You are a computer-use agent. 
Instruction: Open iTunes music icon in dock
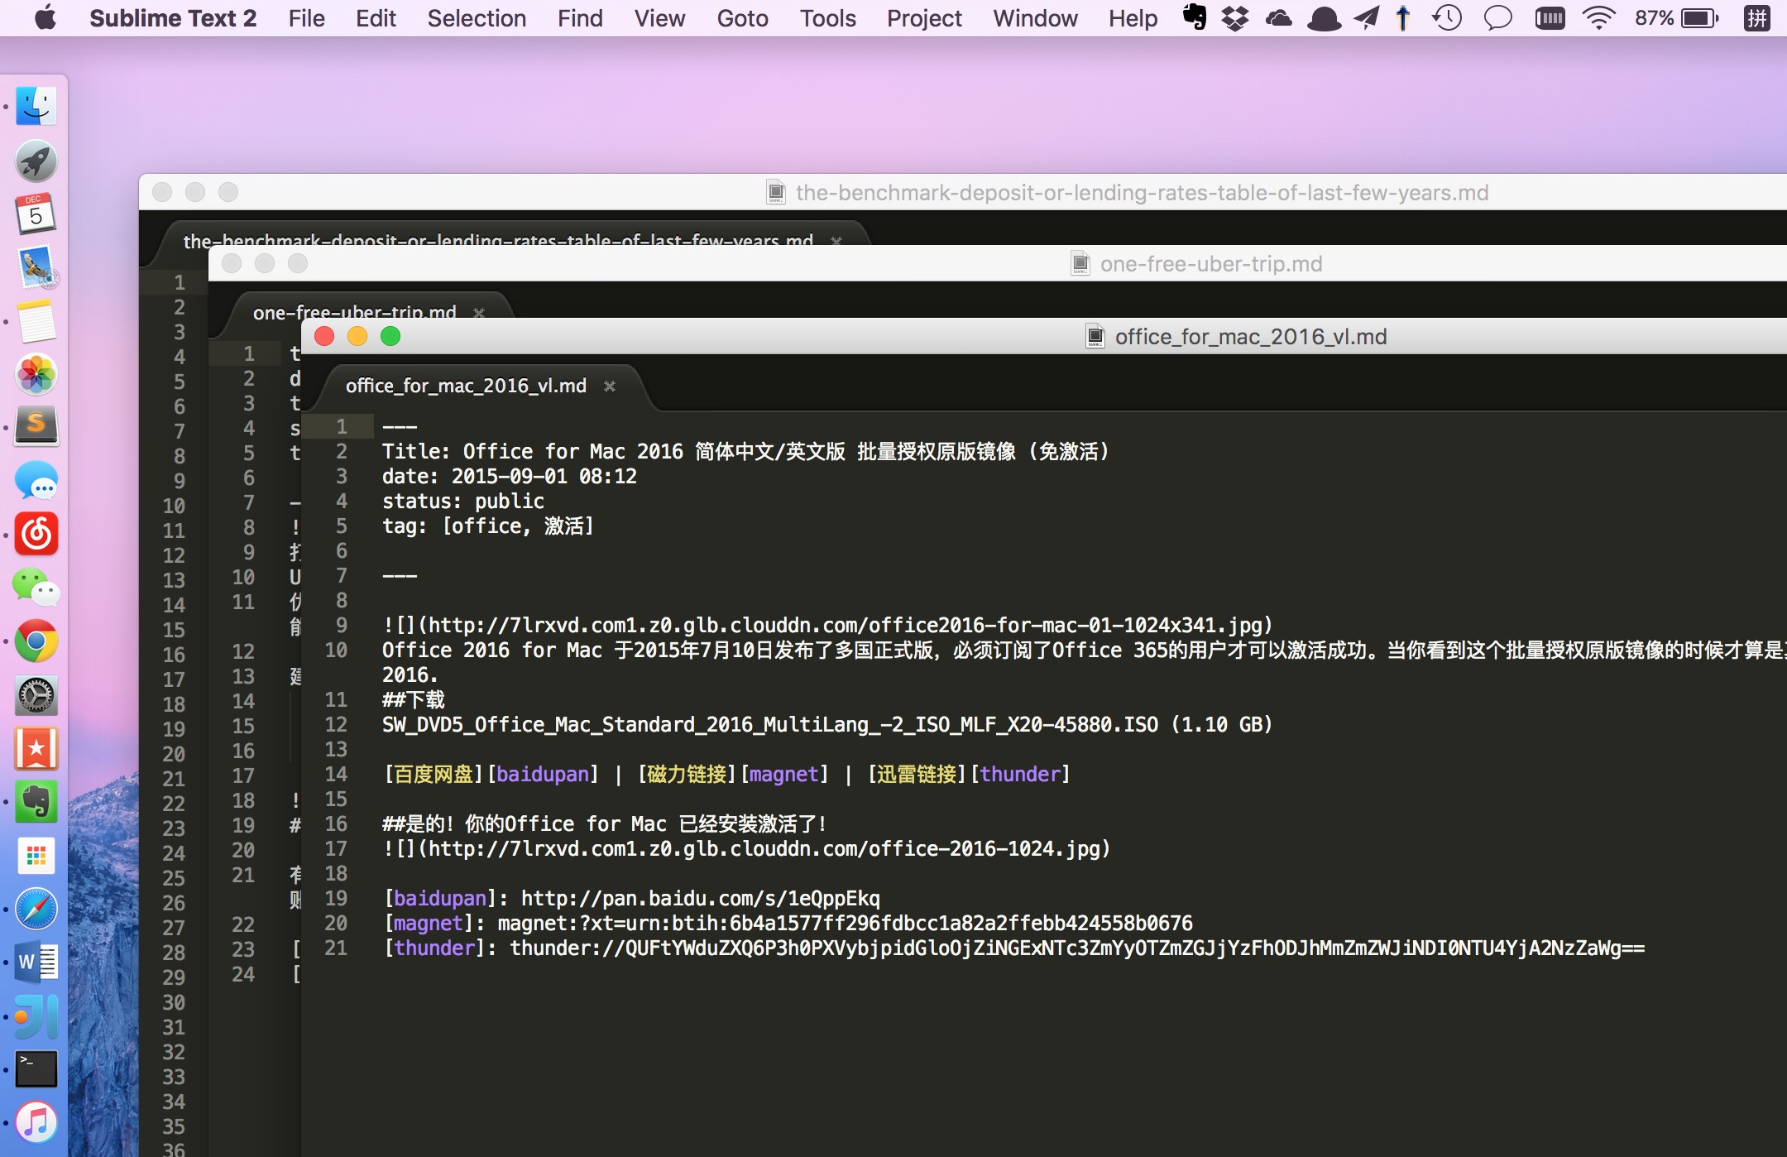click(36, 1122)
